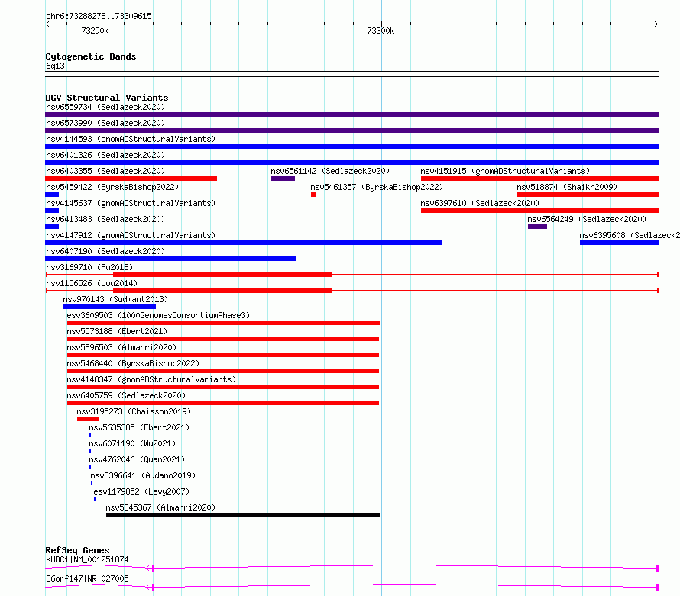
Task: Click the Cytogenetic Bands track title
Action: pyautogui.click(x=91, y=56)
